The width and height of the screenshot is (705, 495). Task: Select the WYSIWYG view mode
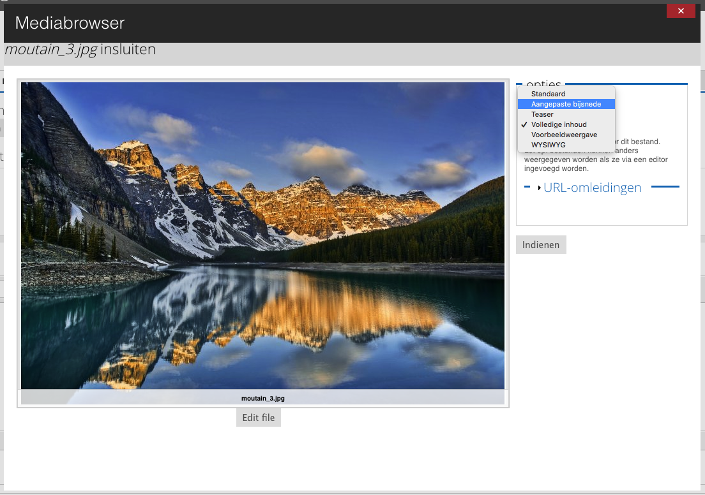[548, 145]
